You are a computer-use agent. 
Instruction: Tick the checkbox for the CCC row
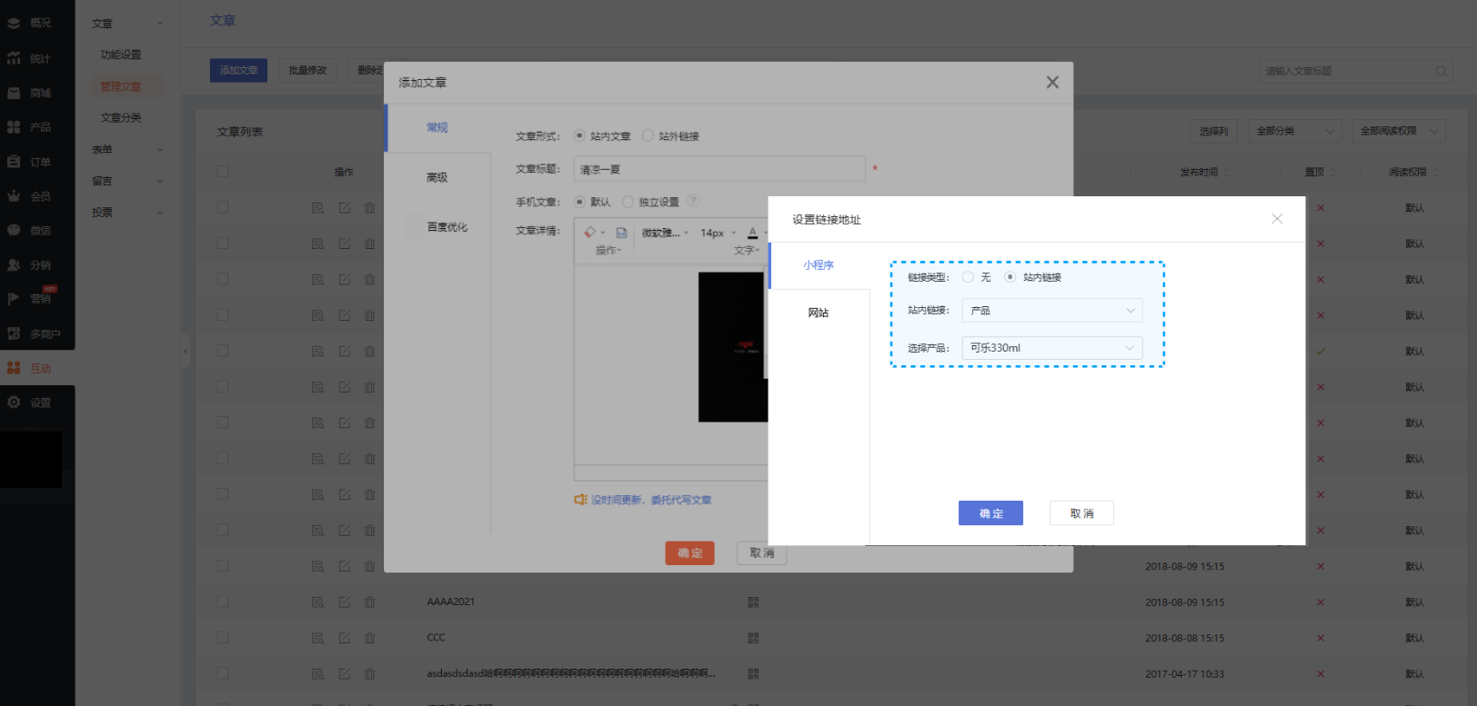[x=223, y=638]
